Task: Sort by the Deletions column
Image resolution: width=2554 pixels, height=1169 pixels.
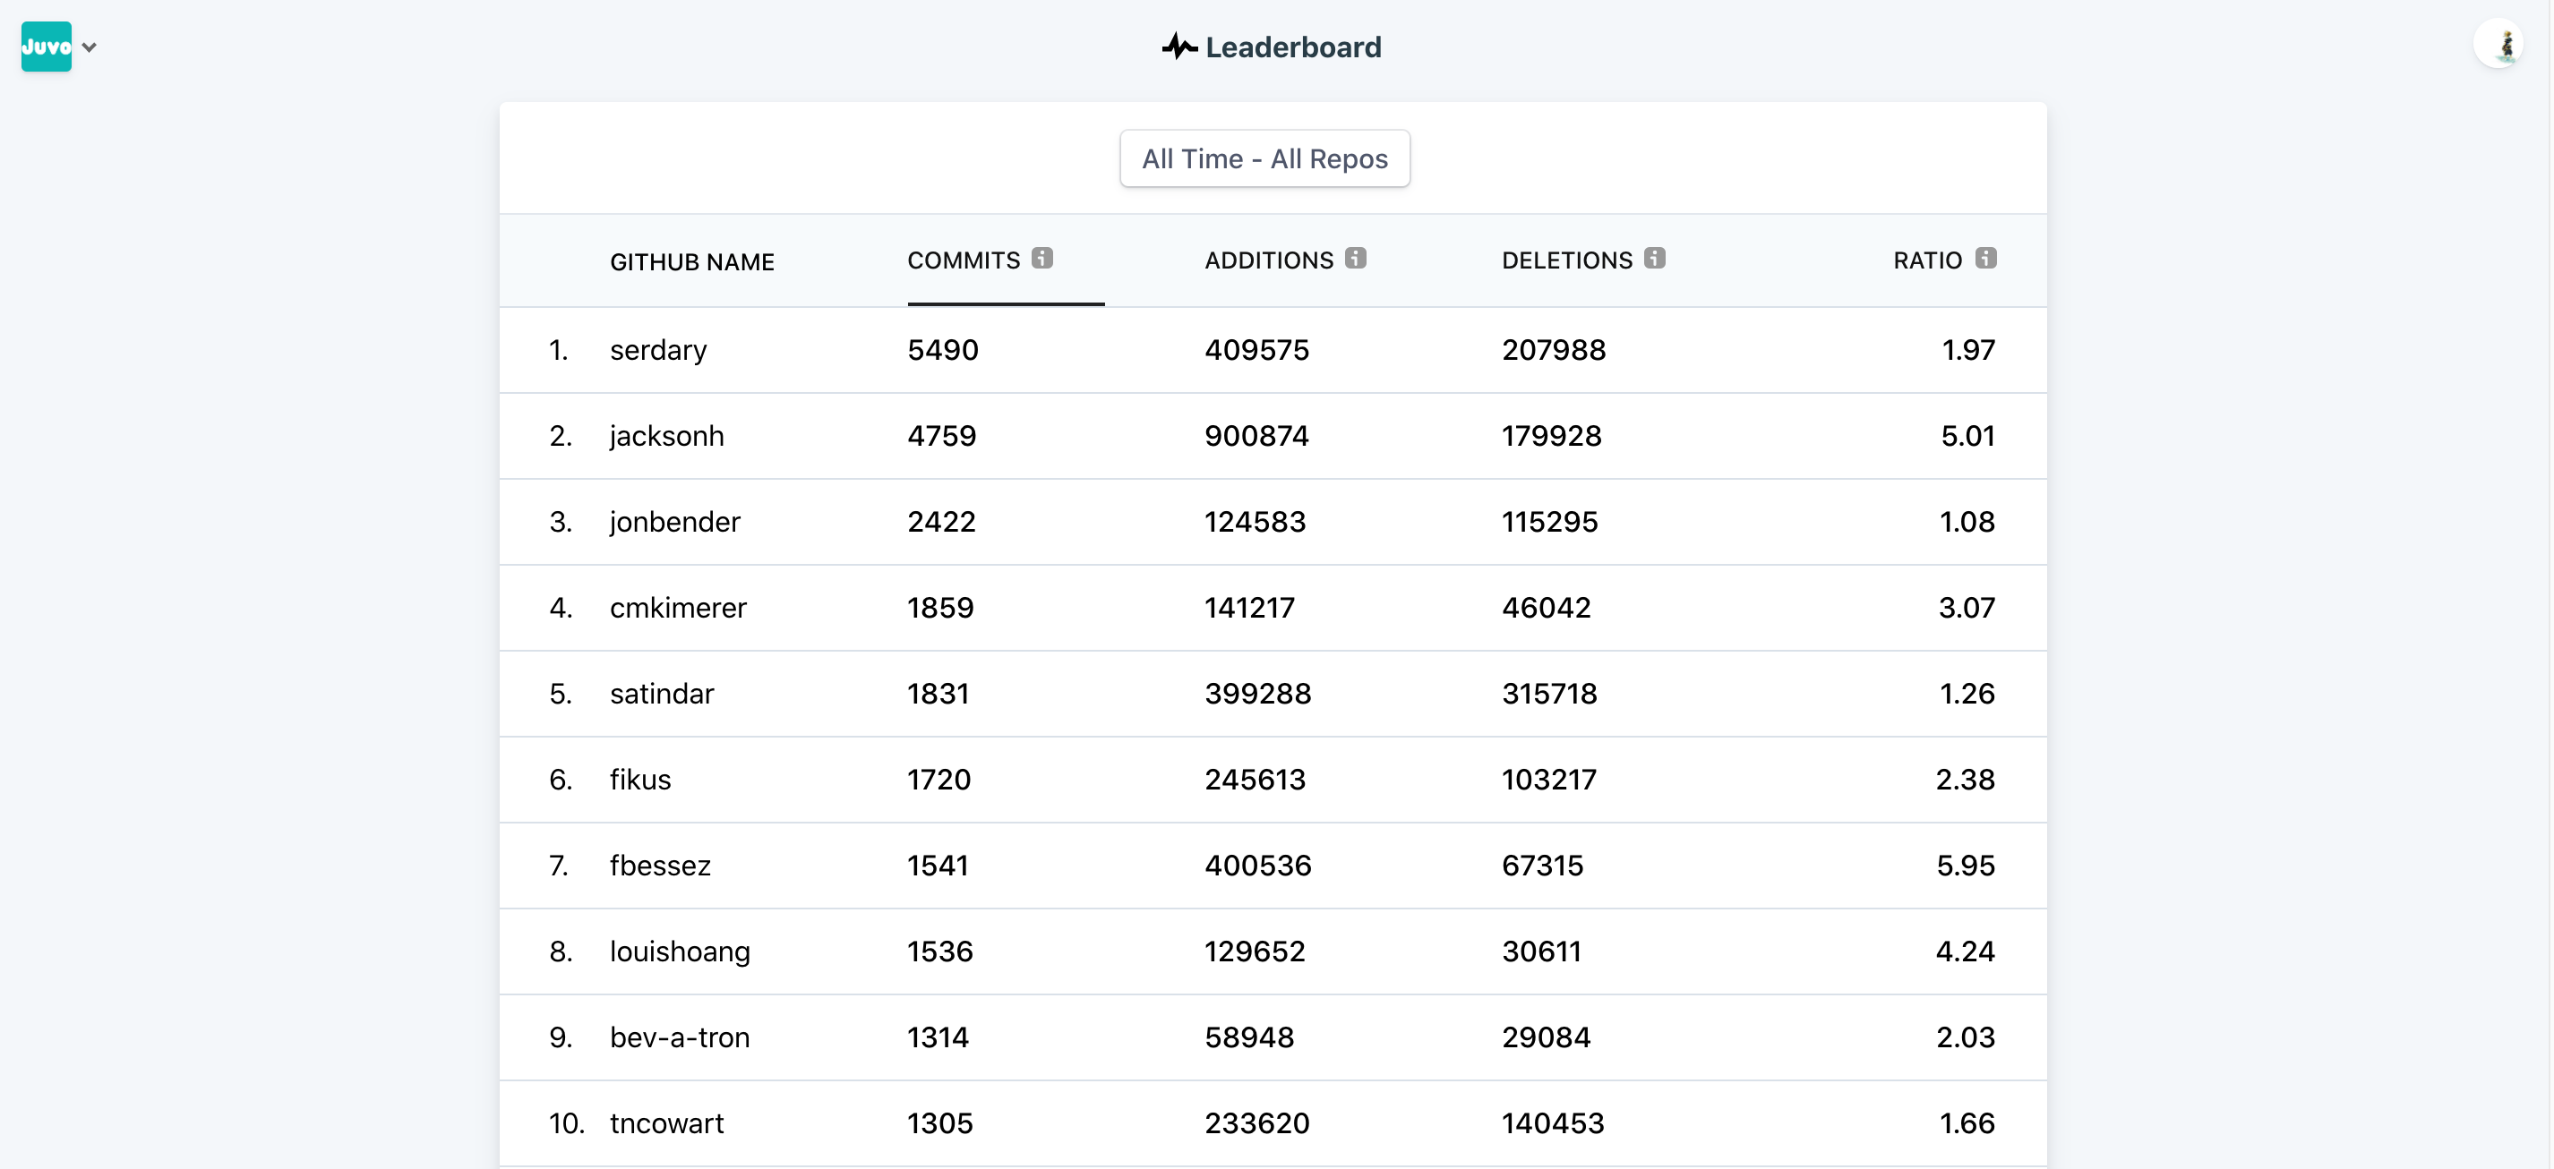Action: tap(1566, 260)
